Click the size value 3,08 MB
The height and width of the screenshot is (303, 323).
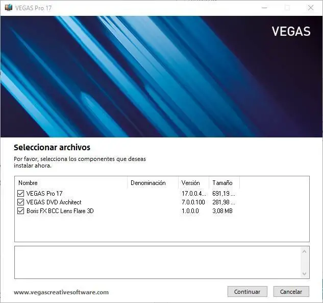(222, 211)
